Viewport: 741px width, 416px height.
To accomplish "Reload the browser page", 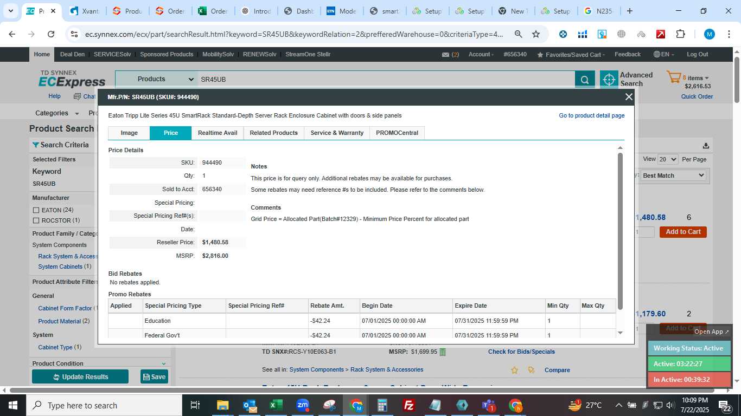I will tap(51, 34).
